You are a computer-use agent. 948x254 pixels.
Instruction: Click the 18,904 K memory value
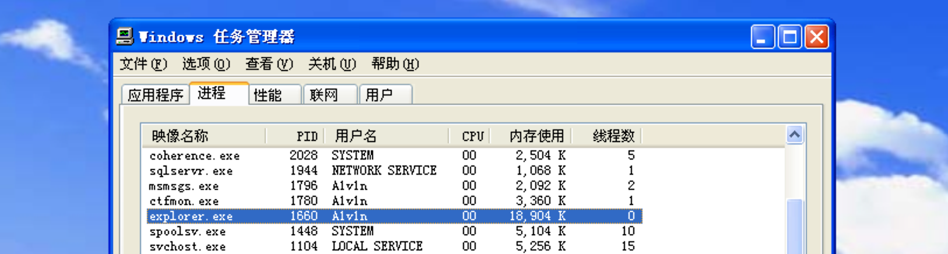coord(538,216)
